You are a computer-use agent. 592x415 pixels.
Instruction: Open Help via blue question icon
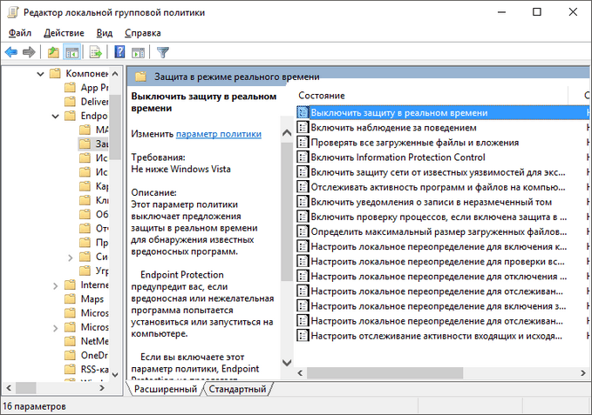[119, 52]
